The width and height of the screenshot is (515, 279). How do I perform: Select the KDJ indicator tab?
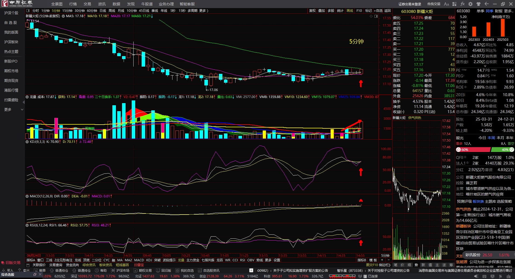coord(149,260)
